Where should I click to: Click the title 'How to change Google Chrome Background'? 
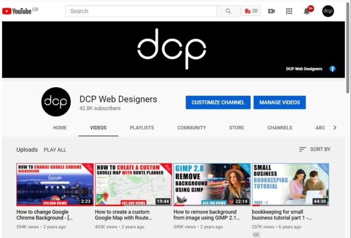(x=44, y=215)
